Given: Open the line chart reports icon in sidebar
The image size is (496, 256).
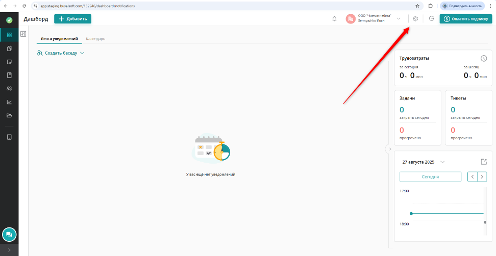Looking at the screenshot, I should pyautogui.click(x=9, y=102).
